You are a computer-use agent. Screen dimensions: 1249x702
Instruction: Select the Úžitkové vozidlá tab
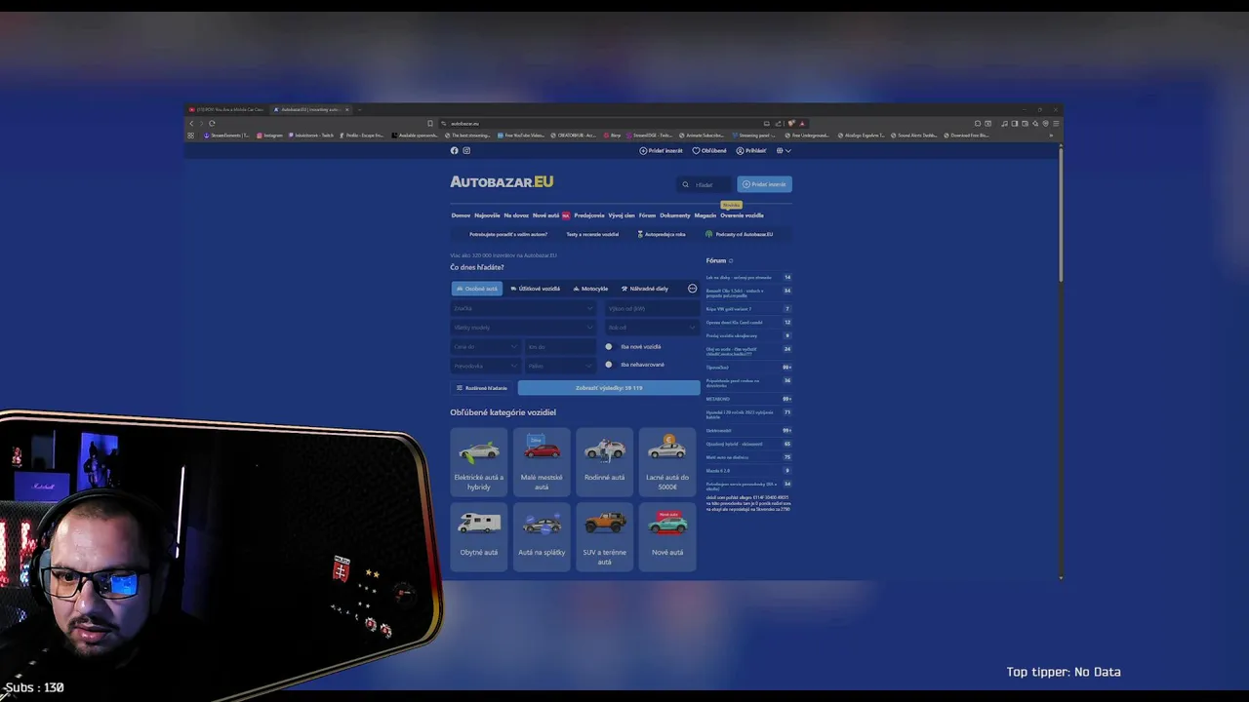point(536,289)
